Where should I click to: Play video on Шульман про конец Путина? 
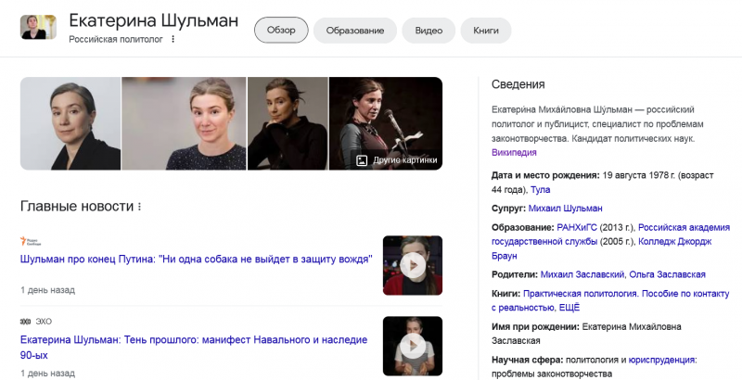pyautogui.click(x=413, y=265)
